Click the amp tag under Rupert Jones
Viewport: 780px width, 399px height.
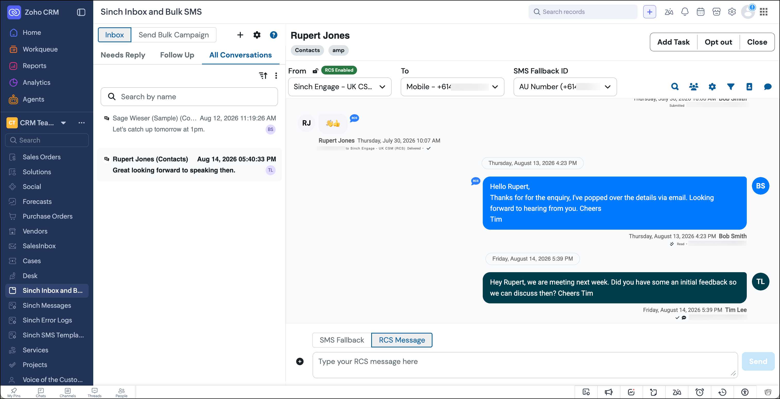[338, 50]
